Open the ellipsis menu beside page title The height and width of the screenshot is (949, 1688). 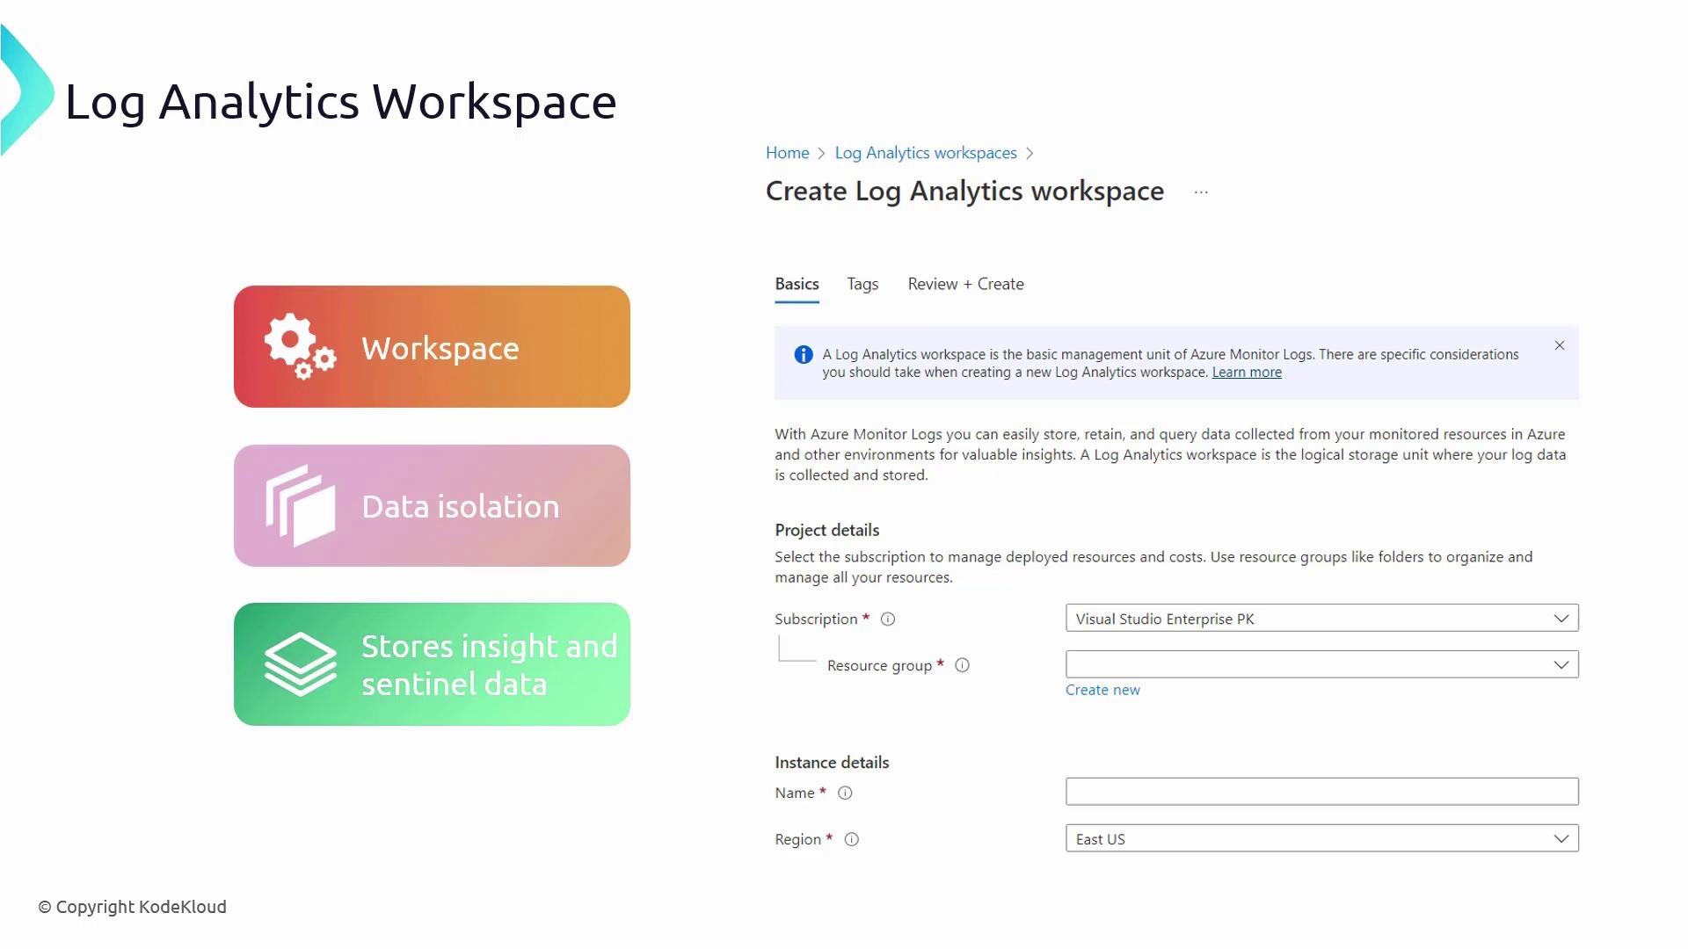1201,192
